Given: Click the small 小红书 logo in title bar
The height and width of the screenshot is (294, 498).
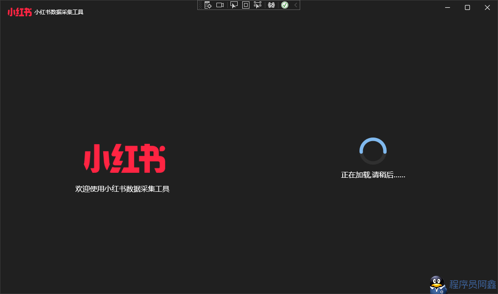Looking at the screenshot, I should coord(19,12).
